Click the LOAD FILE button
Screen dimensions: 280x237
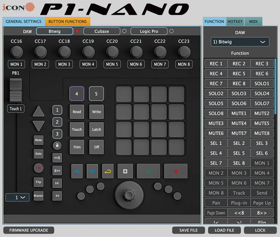pos(224,230)
